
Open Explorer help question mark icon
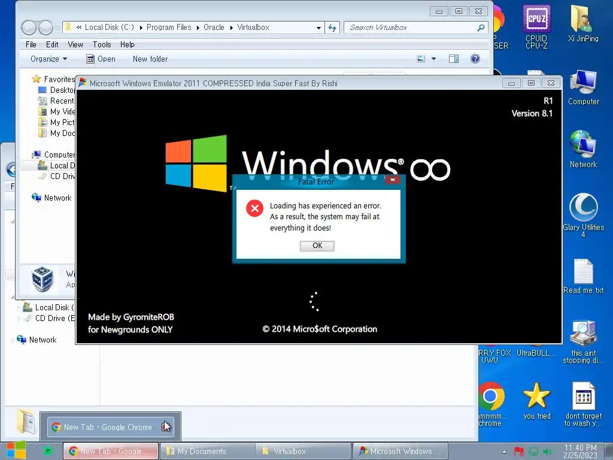475,59
